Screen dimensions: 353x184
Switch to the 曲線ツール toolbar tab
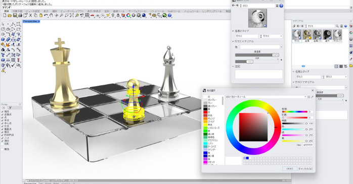coord(119,11)
